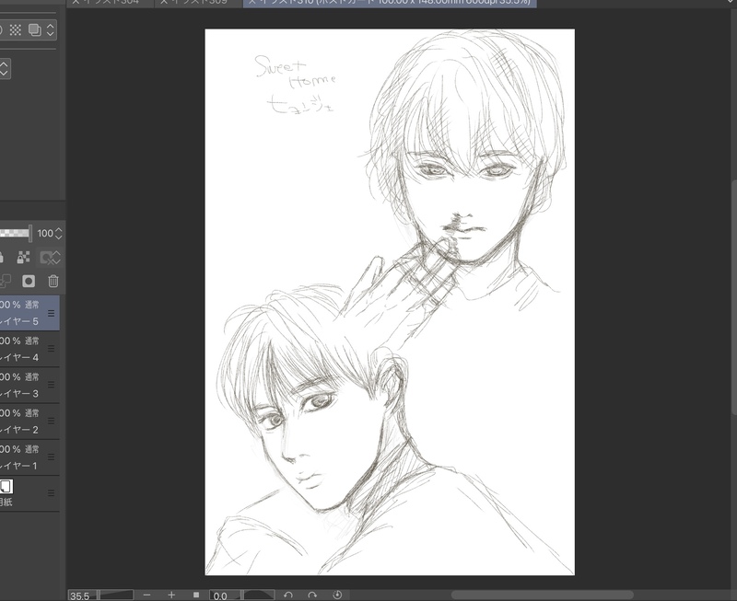Click the horizontal canvas scrollbar
The width and height of the screenshot is (737, 601).
pos(542,595)
